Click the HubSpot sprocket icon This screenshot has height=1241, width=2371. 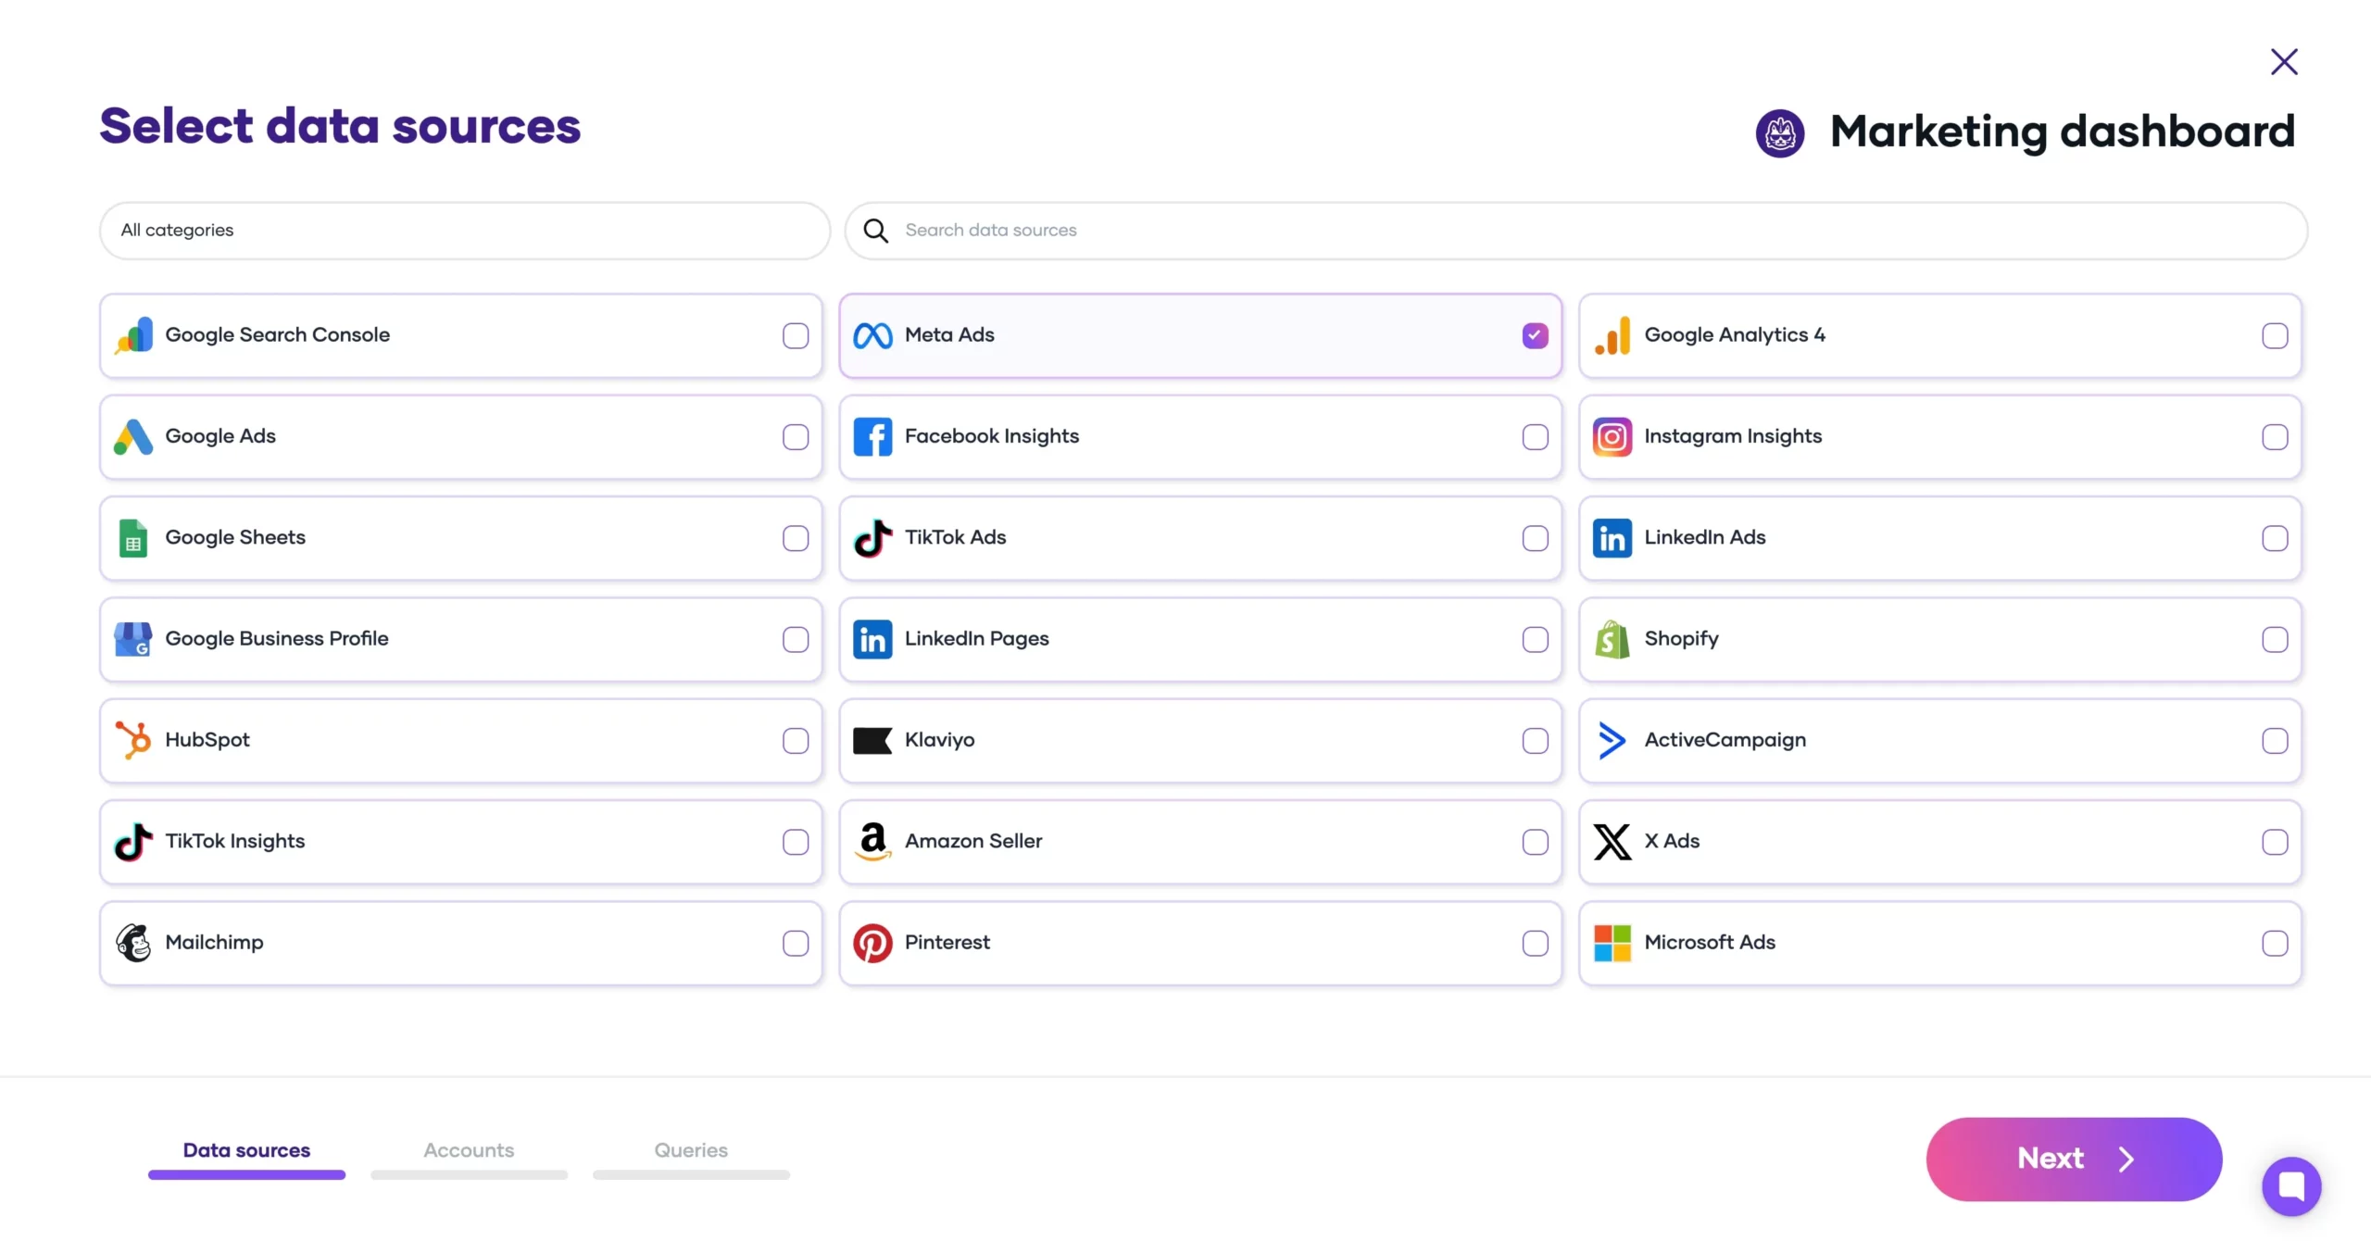coord(133,740)
